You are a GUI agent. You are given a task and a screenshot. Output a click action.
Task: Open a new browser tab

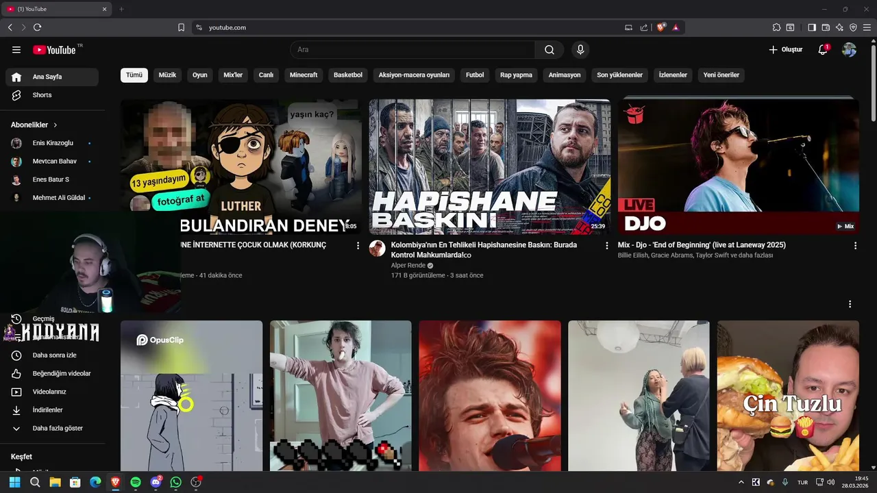coord(121,9)
